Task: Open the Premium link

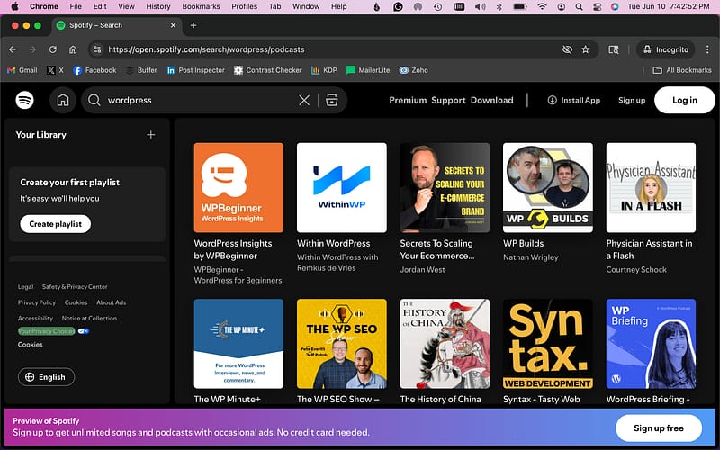Action: (408, 100)
